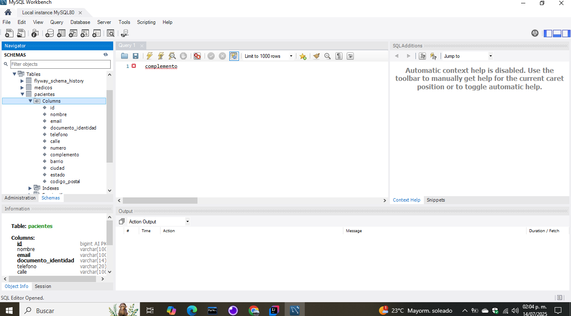
Task: Toggle right sidebar panel visibility
Action: point(566,34)
